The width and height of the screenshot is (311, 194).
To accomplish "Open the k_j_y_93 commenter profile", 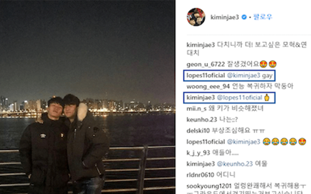I will [x=198, y=153].
